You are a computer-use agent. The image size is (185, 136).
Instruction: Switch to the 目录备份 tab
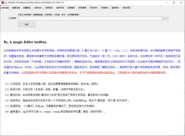coord(49,8)
